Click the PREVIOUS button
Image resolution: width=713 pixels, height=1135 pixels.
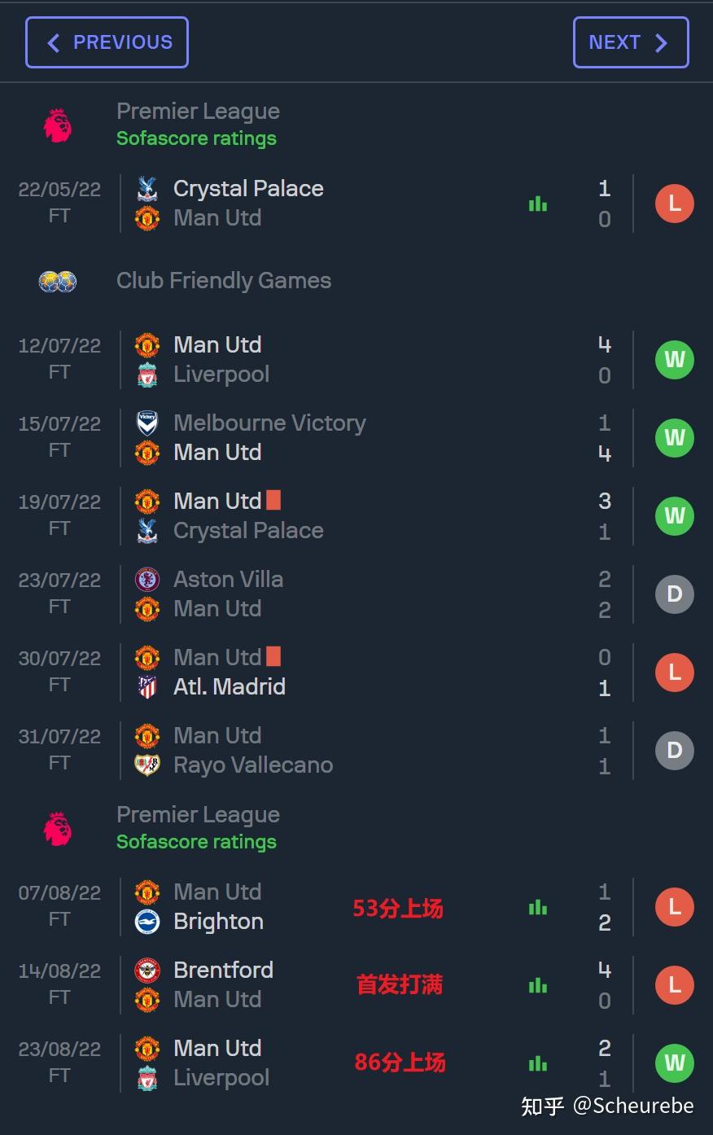[x=107, y=42]
